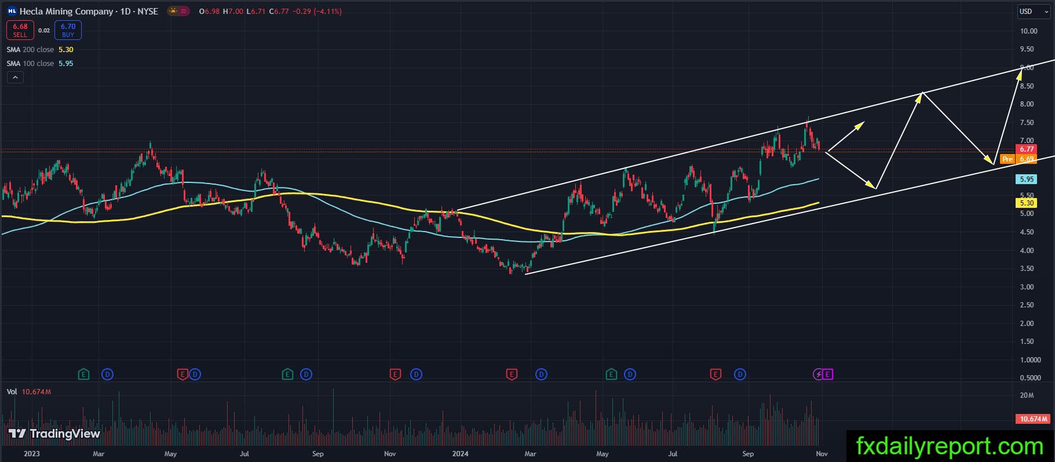Click the high price H7.00 value
The height and width of the screenshot is (462, 1055).
click(x=233, y=11)
